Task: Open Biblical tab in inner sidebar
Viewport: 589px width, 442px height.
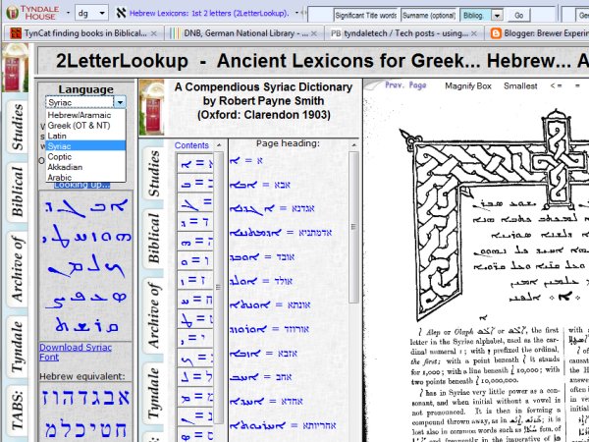Action: coord(153,238)
